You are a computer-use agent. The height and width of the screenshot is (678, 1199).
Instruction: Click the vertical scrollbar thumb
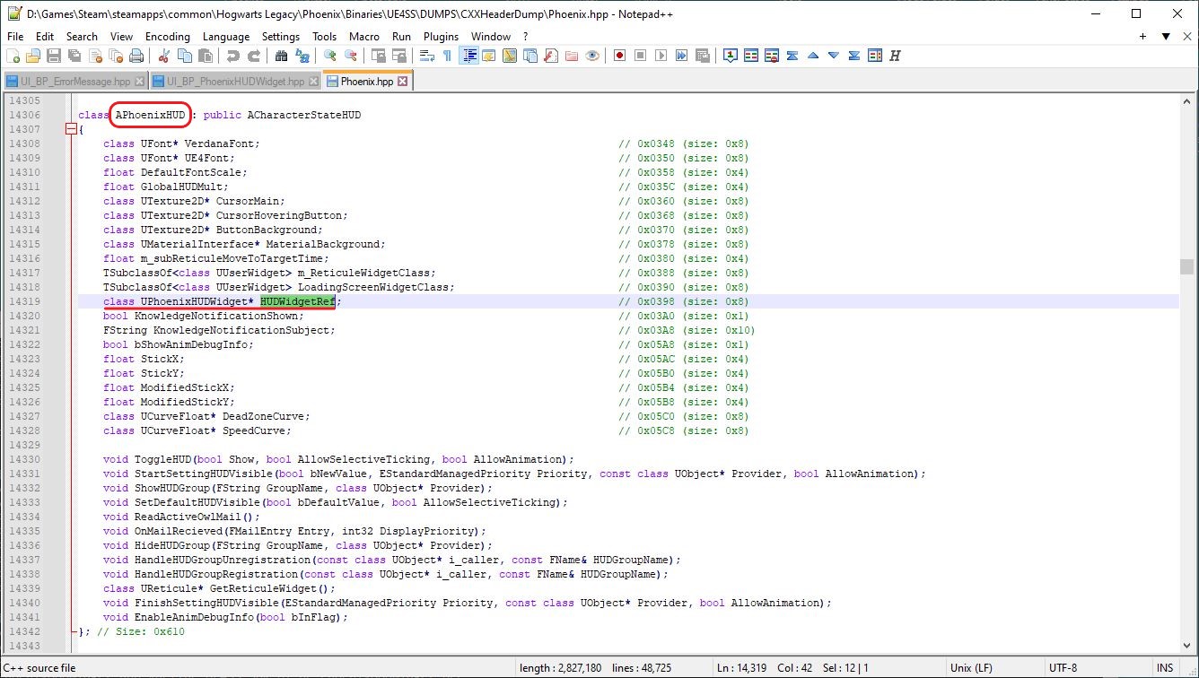pyautogui.click(x=1186, y=267)
